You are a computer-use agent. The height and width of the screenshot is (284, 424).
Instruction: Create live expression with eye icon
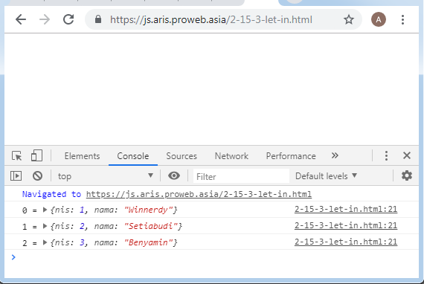174,176
